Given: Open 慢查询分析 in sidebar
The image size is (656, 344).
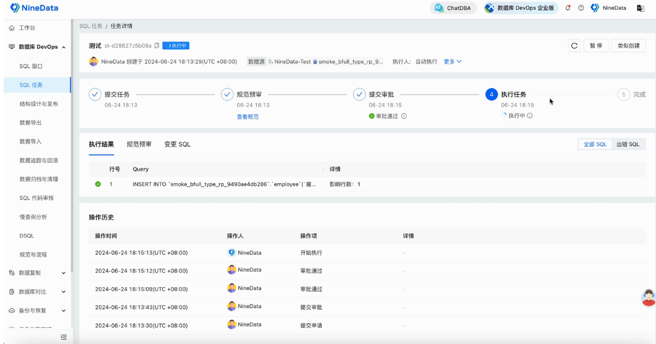Looking at the screenshot, I should coord(33,217).
